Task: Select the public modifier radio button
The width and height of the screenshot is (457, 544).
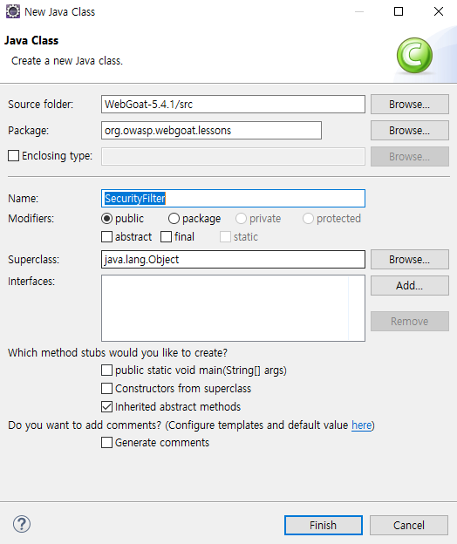Action: [107, 219]
